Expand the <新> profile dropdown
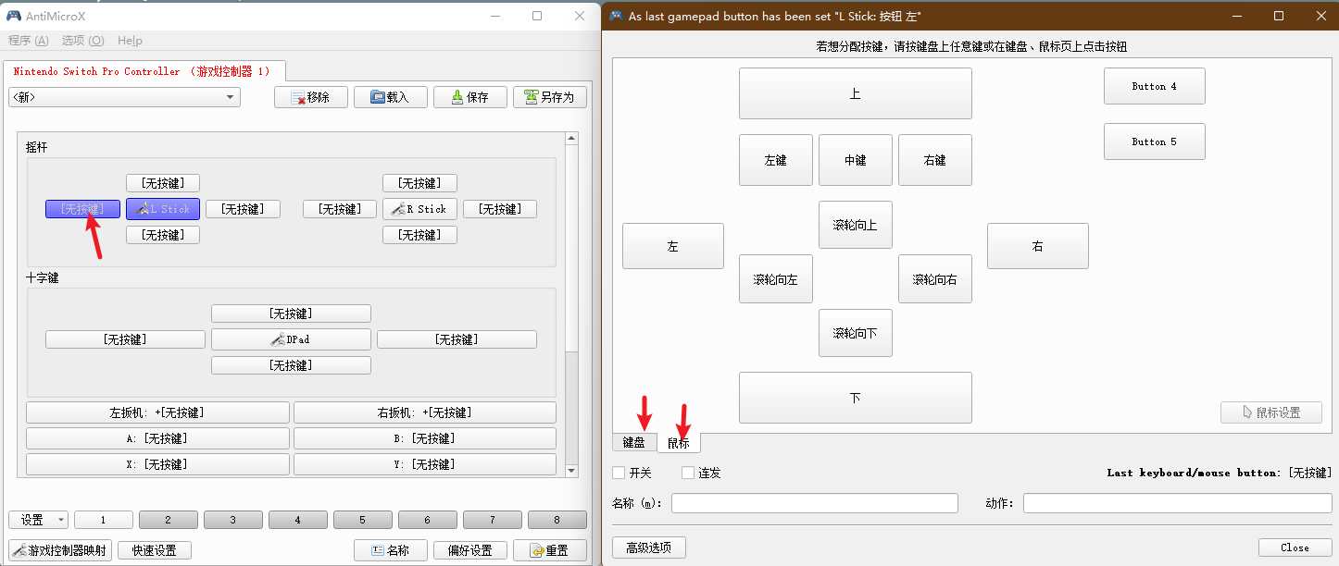 [x=124, y=97]
